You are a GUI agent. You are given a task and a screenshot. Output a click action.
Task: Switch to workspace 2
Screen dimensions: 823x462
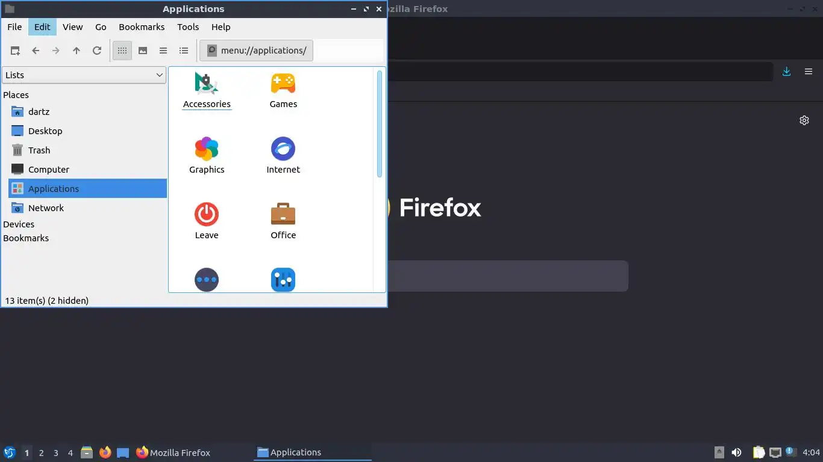point(42,452)
